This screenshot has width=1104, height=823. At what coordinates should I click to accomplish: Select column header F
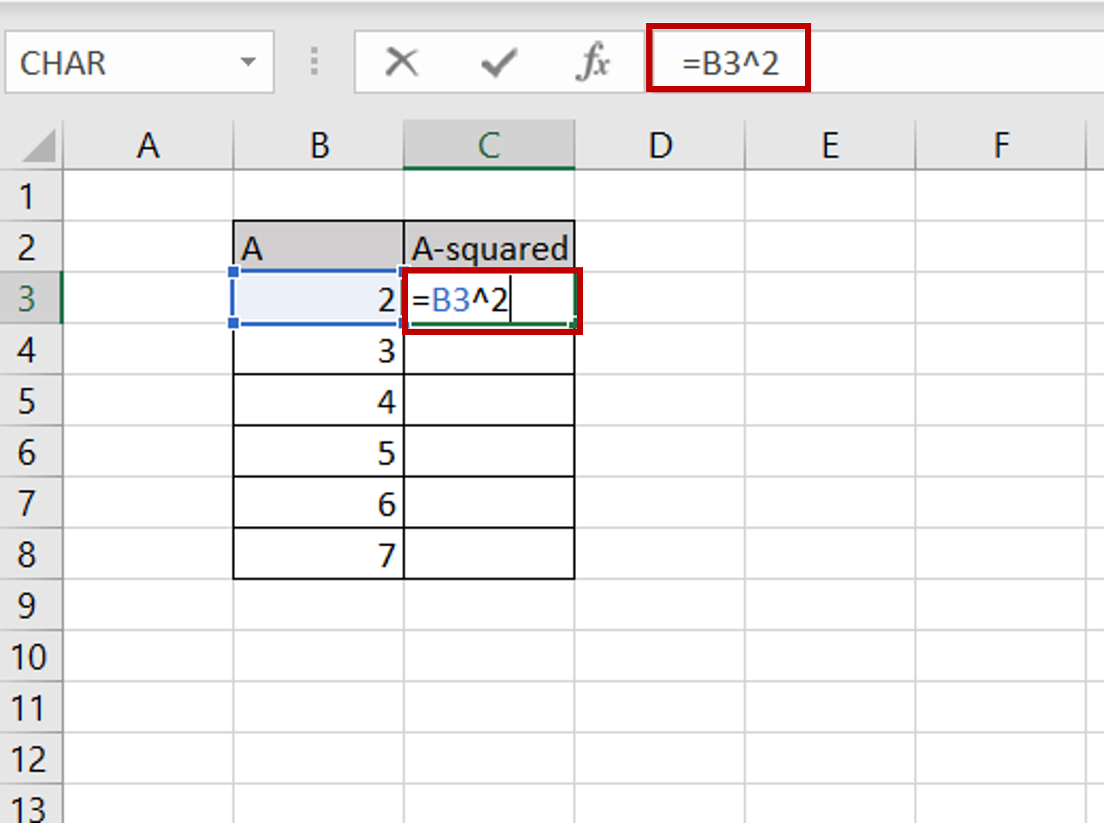pyautogui.click(x=1001, y=145)
